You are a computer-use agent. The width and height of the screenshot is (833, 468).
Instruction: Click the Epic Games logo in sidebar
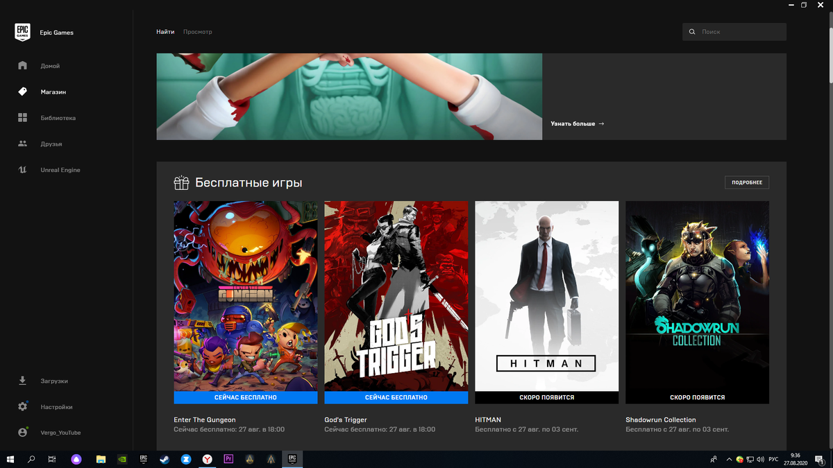(23, 33)
